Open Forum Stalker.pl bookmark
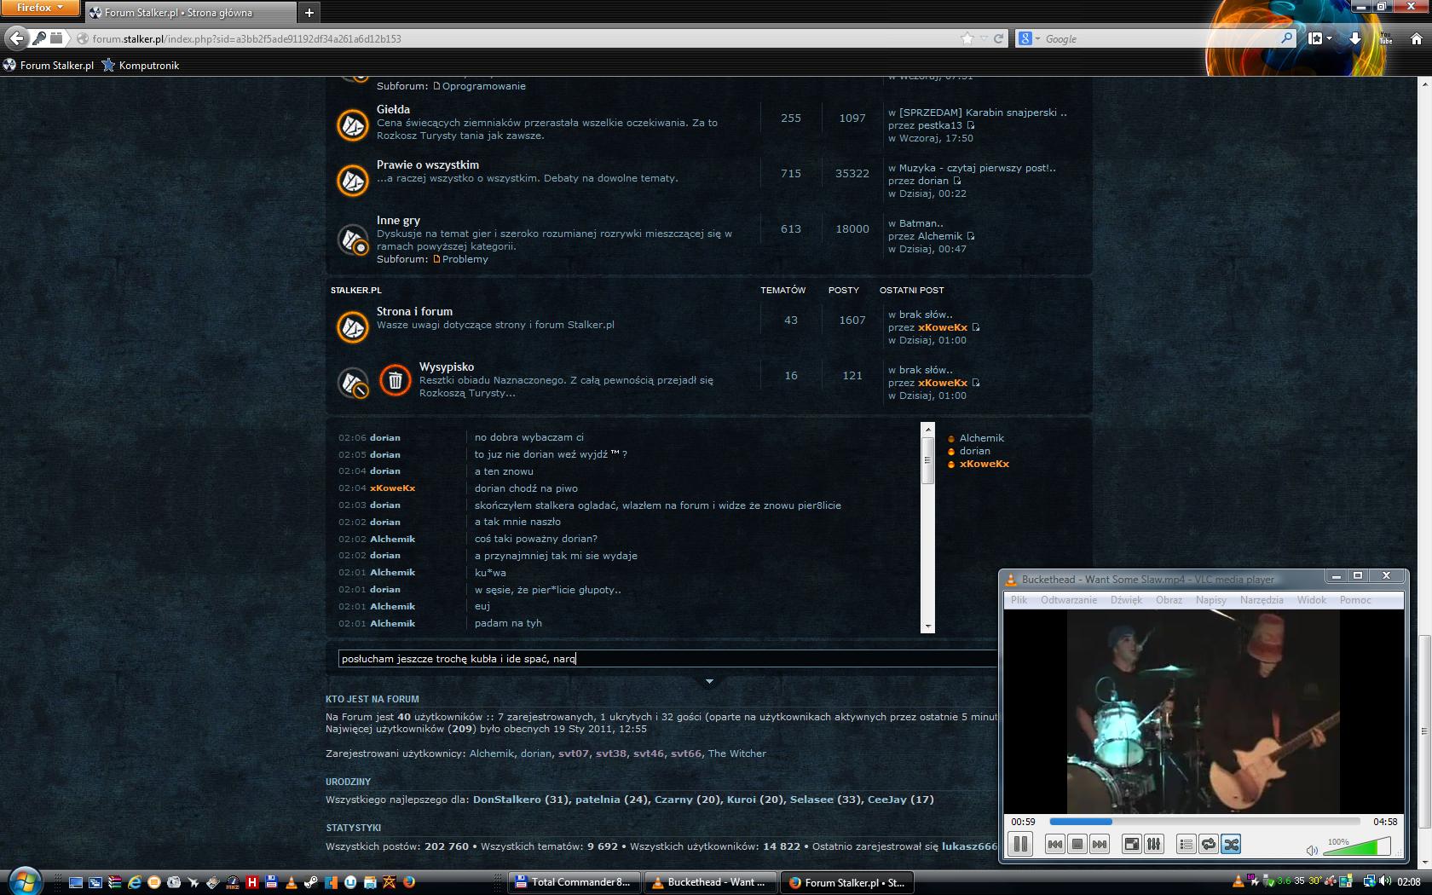The image size is (1432, 895). pyautogui.click(x=49, y=65)
